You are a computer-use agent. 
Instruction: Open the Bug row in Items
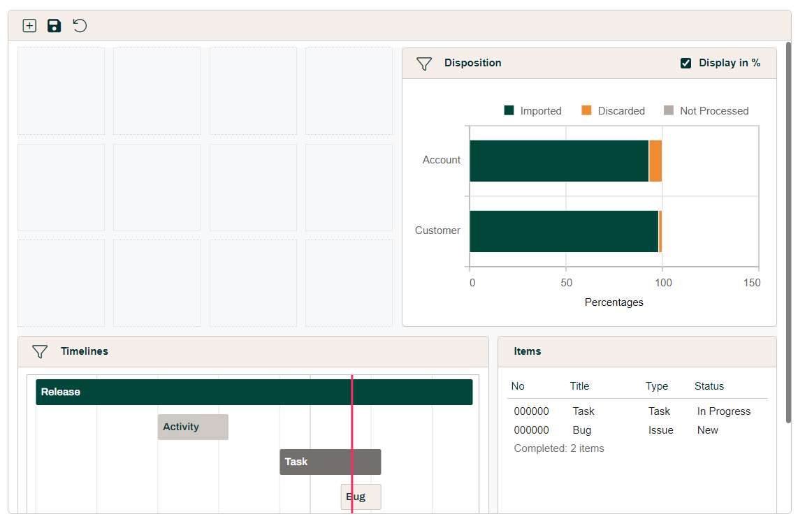(581, 430)
